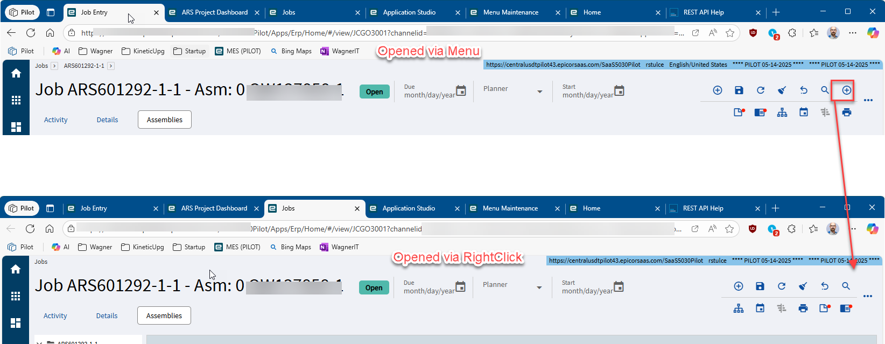Viewport: 885px width, 344px height.
Task: Click Undo icon in bottom window toolbar
Action: click(825, 286)
